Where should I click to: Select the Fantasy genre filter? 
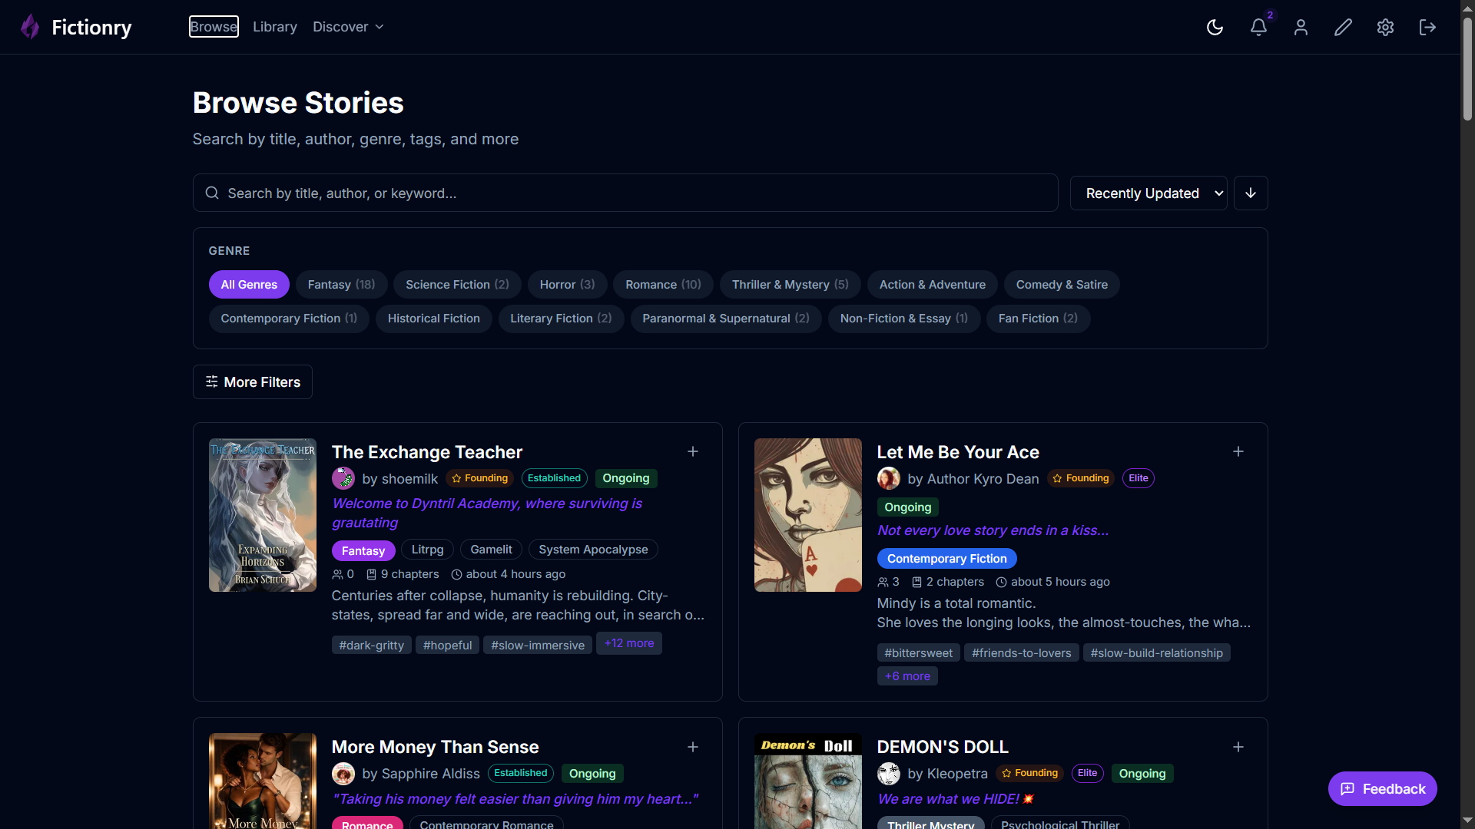click(341, 285)
